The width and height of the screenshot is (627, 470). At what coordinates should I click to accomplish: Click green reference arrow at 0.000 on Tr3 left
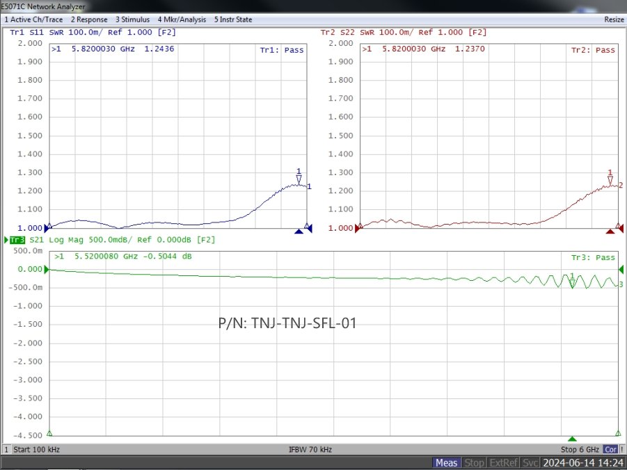pyautogui.click(x=47, y=269)
